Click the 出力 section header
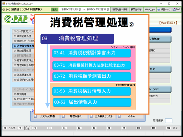183x137 pixels. click(x=160, y=69)
